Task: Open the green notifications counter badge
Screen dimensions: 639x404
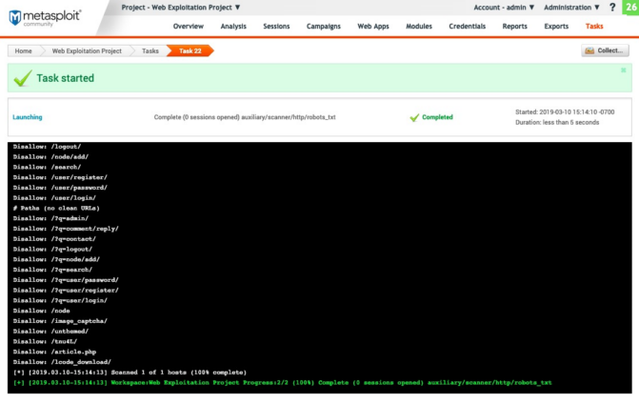Action: click(x=629, y=8)
